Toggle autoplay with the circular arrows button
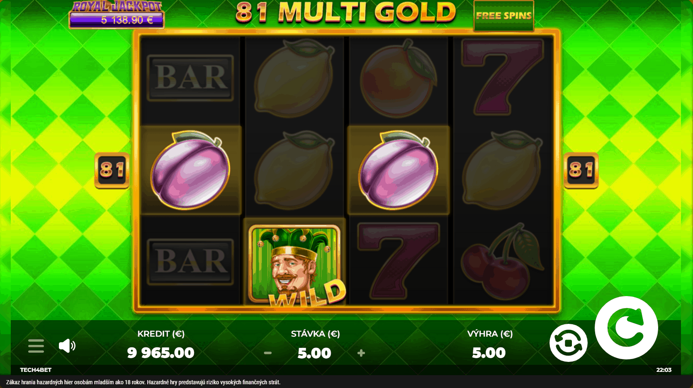Viewport: 693px width, 388px height. [x=568, y=343]
